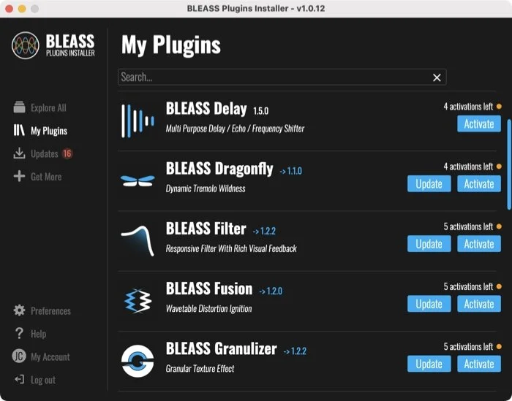The image size is (512, 401).
Task: Click the BLEASS Fusion title
Action: 209,289
